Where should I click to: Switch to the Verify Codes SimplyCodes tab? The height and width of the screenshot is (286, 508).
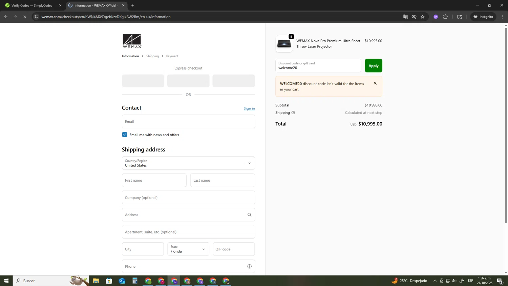32,5
